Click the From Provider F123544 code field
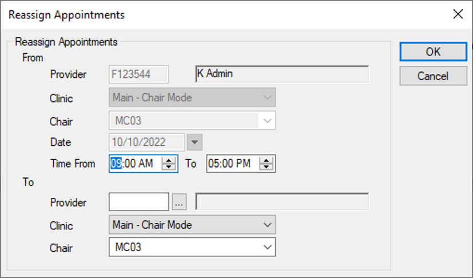The image size is (473, 278). [139, 74]
